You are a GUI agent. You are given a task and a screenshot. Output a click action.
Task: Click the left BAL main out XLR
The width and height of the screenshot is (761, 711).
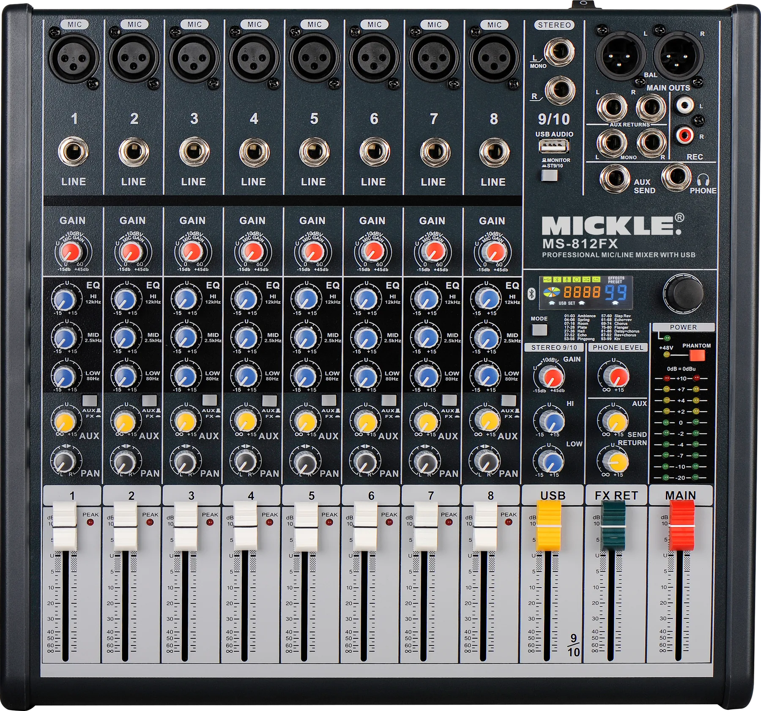(620, 56)
